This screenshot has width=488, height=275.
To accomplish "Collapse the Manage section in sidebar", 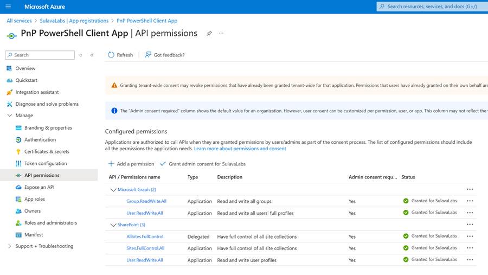I will click(10, 116).
